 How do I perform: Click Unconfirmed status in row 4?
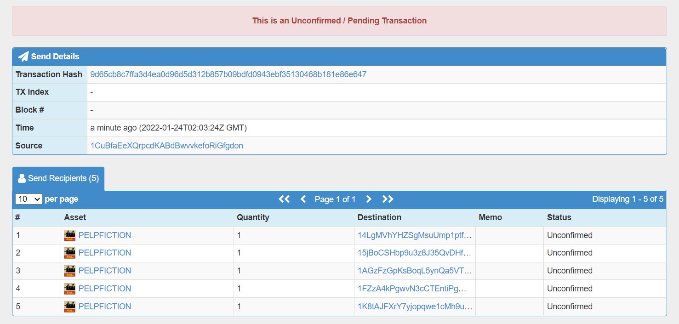[x=570, y=289]
